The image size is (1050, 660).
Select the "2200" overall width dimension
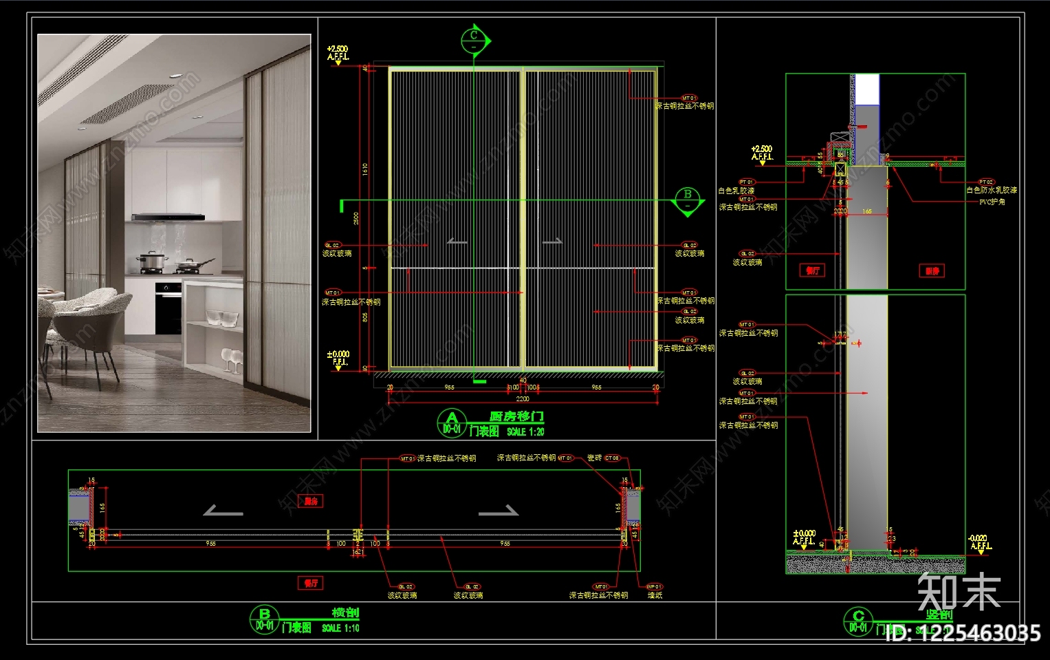pos(523,398)
